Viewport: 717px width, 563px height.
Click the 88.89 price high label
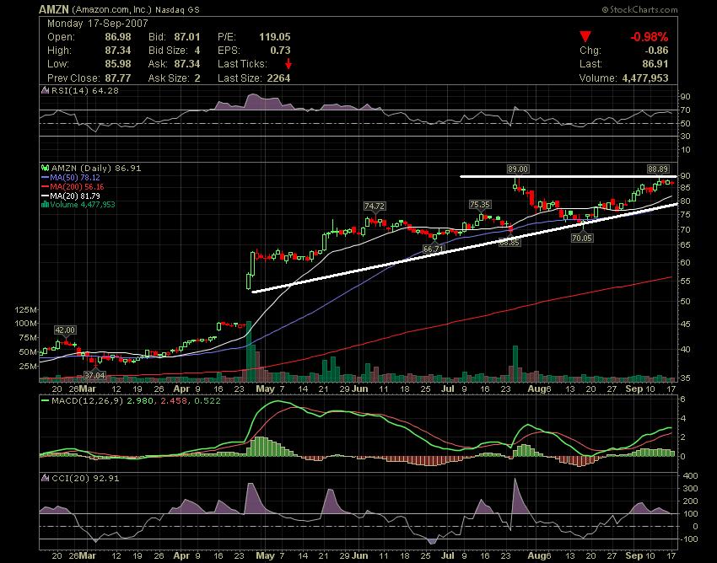pyautogui.click(x=659, y=169)
